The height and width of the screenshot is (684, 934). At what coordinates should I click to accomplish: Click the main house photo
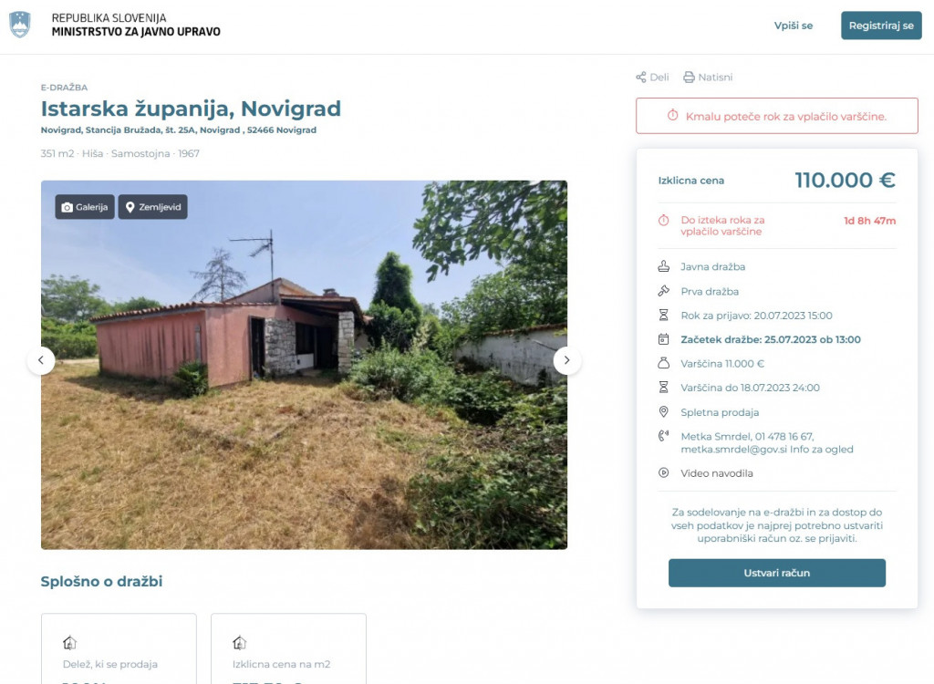(x=304, y=365)
